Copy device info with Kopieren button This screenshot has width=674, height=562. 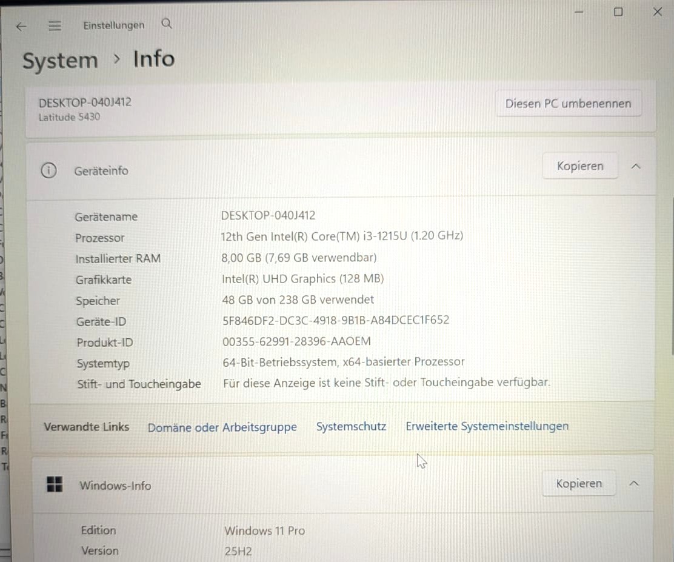[x=580, y=166]
